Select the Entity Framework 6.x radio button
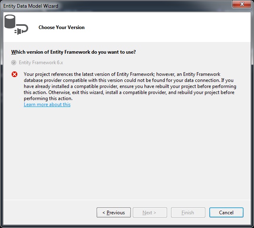The image size is (254, 228). [x=14, y=63]
